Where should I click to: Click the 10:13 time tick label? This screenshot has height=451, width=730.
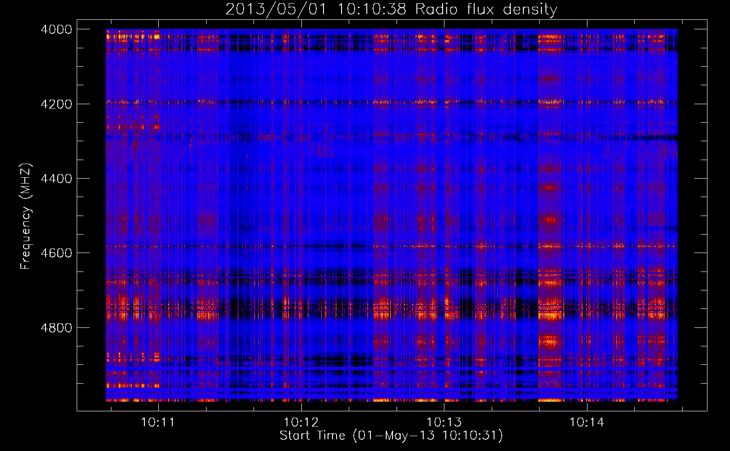coord(444,422)
